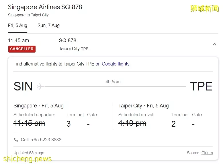Click the 11:45 am flight row time

tap(18, 40)
